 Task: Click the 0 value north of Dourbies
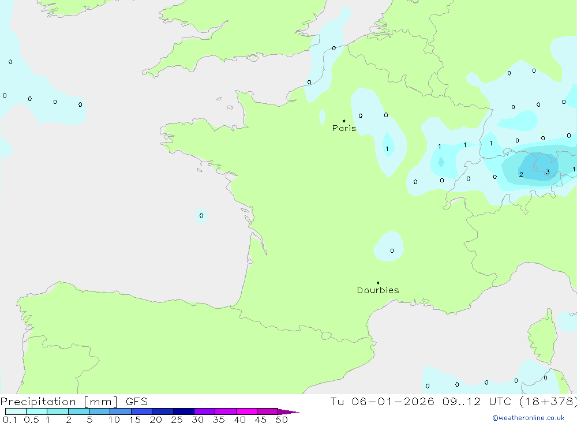392,250
